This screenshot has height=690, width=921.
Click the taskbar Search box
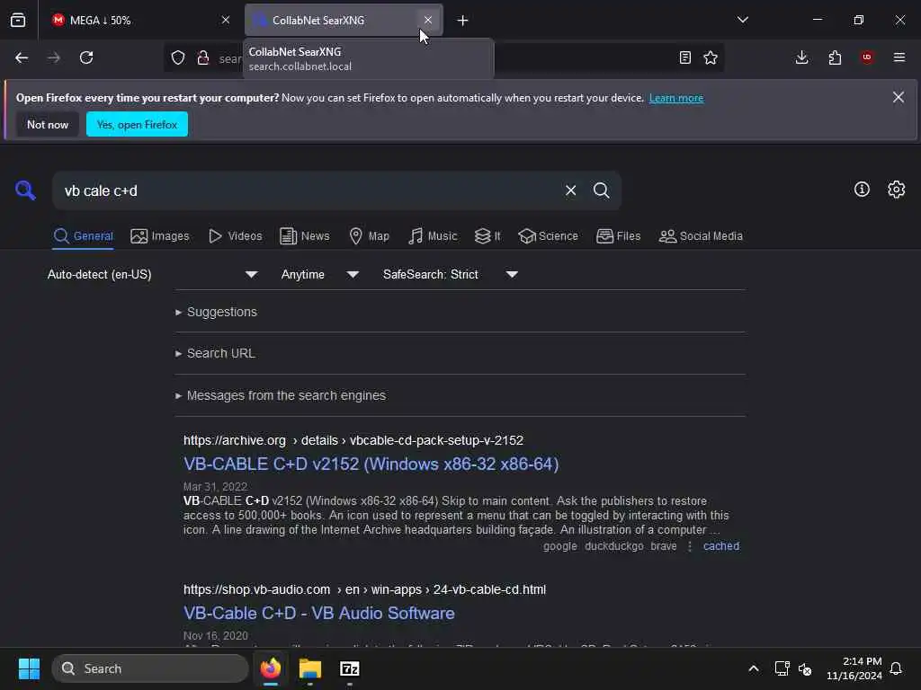point(150,668)
